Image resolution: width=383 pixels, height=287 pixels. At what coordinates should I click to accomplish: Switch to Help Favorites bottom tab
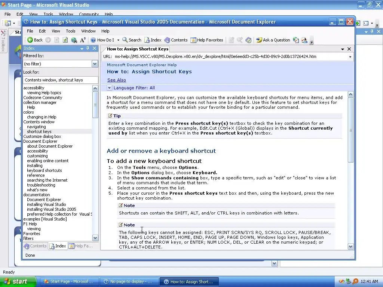pos(81,246)
